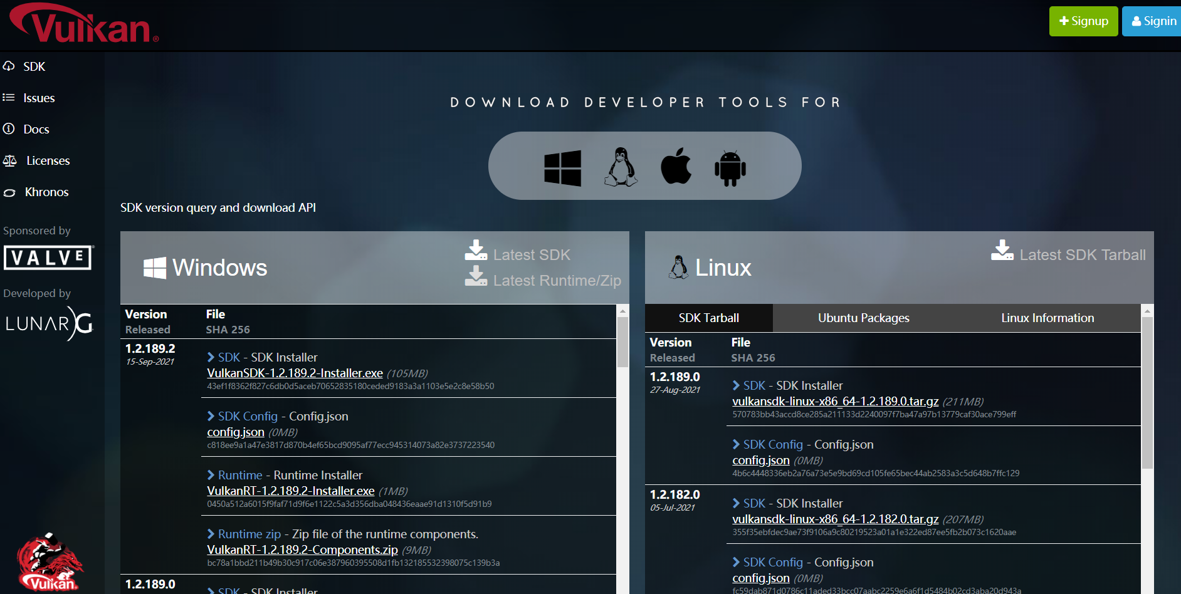Download Windows 1.2.189.2 config.json file
The width and height of the screenshot is (1181, 594).
pyautogui.click(x=236, y=432)
